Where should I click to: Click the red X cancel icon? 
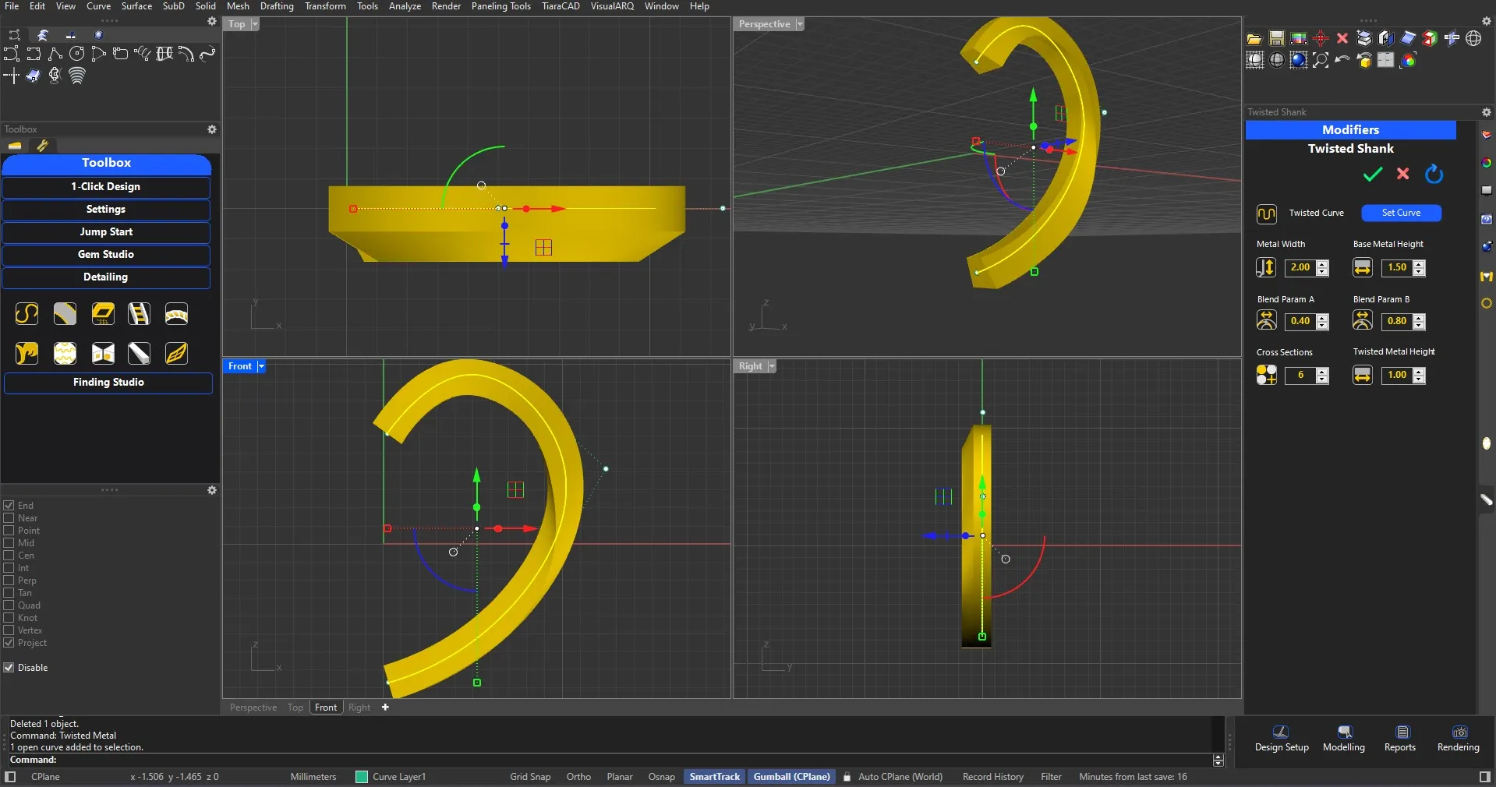pos(1403,174)
